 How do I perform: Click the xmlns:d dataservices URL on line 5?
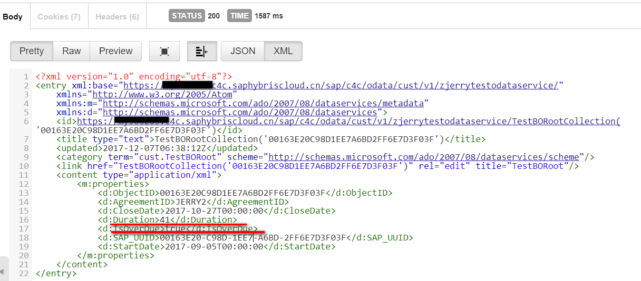click(240, 112)
